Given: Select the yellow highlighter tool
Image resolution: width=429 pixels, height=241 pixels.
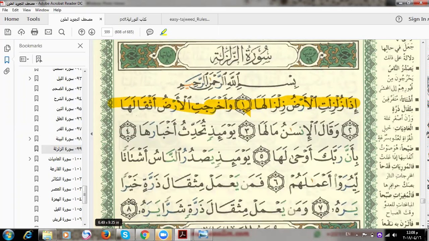Looking at the screenshot, I should (x=163, y=32).
